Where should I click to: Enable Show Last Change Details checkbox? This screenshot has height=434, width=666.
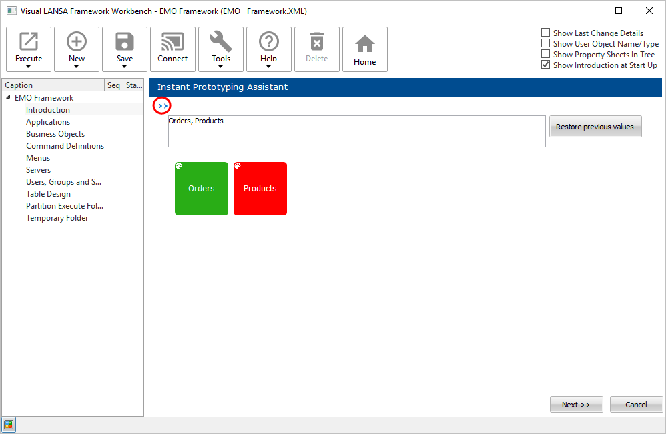[545, 33]
